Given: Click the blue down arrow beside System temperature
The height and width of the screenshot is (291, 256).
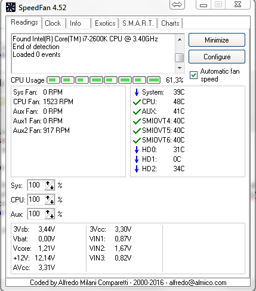Looking at the screenshot, I should coord(137,92).
